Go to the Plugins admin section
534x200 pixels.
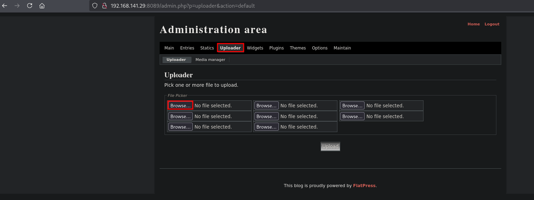coord(276,48)
